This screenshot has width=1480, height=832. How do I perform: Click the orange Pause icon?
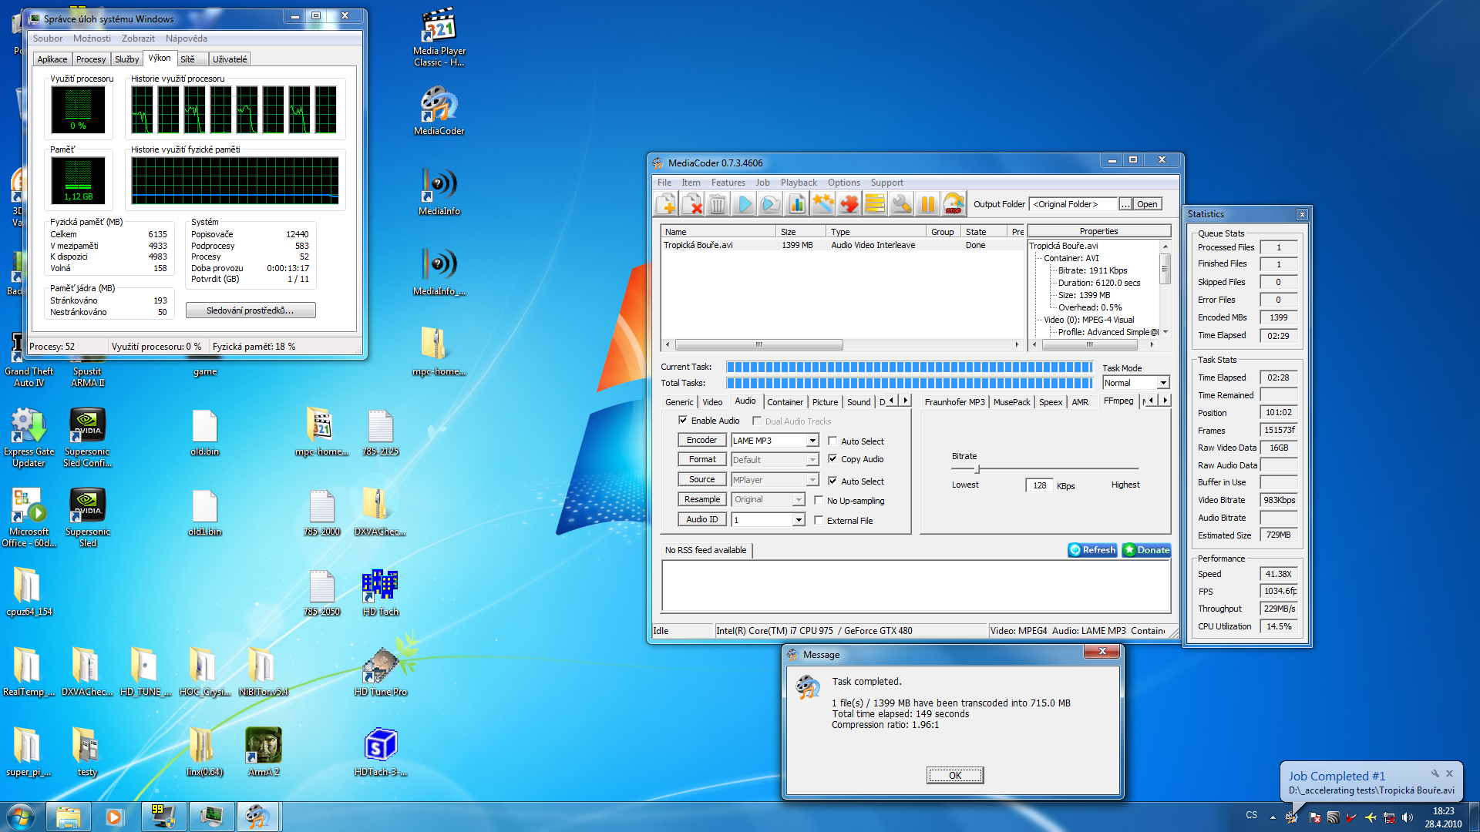click(928, 204)
